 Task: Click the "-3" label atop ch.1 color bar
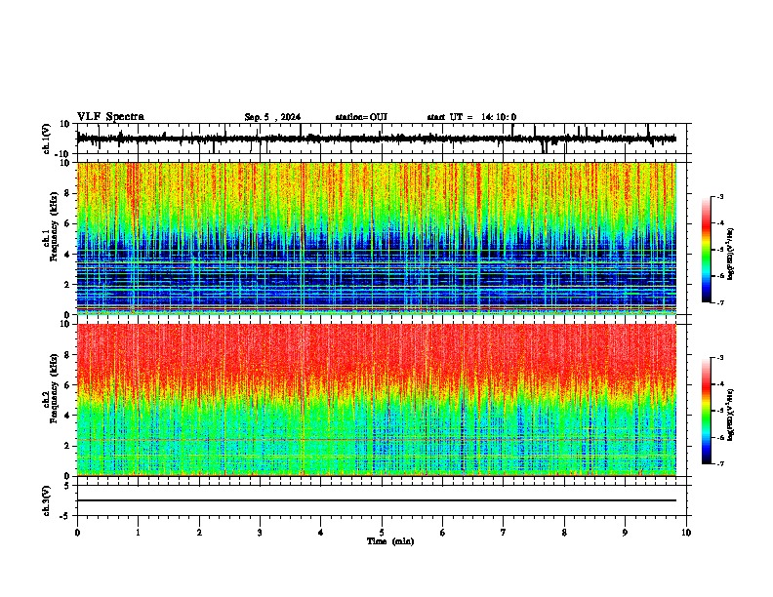pos(719,197)
